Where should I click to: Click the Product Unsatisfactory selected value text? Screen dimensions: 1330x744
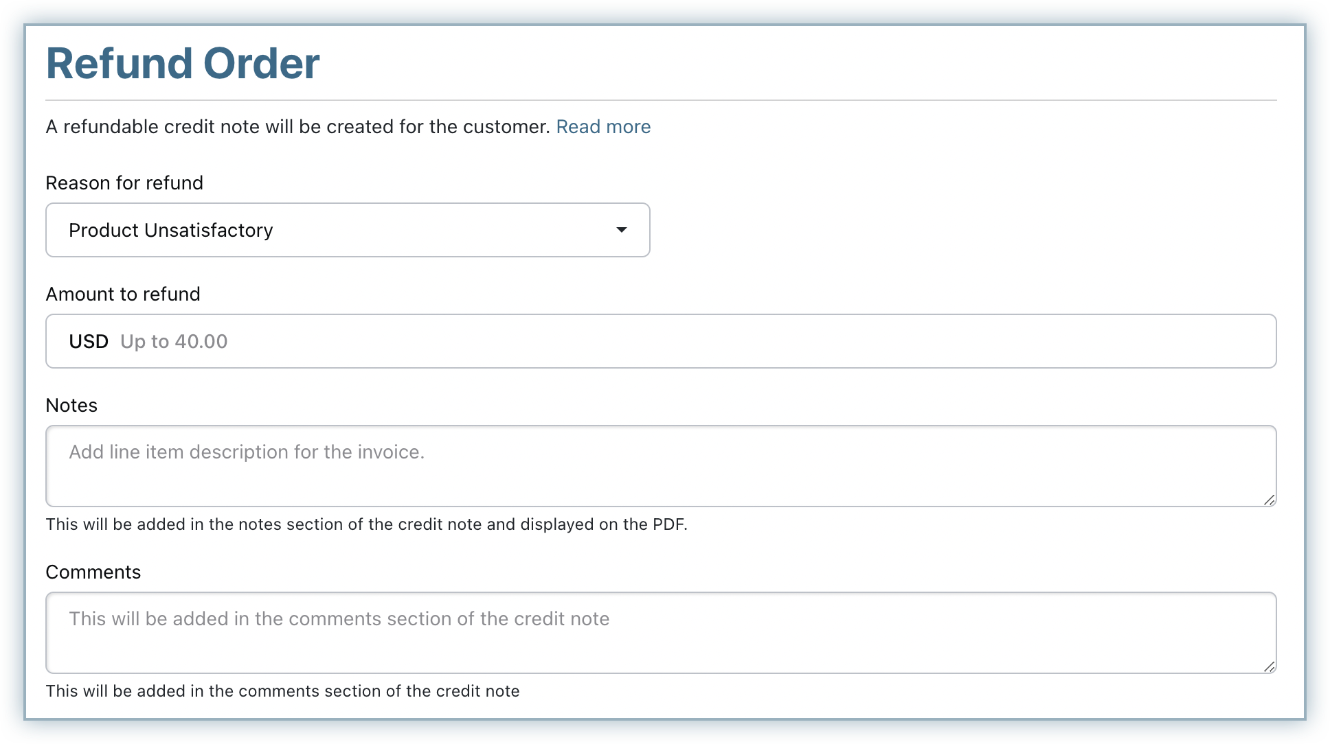[170, 230]
